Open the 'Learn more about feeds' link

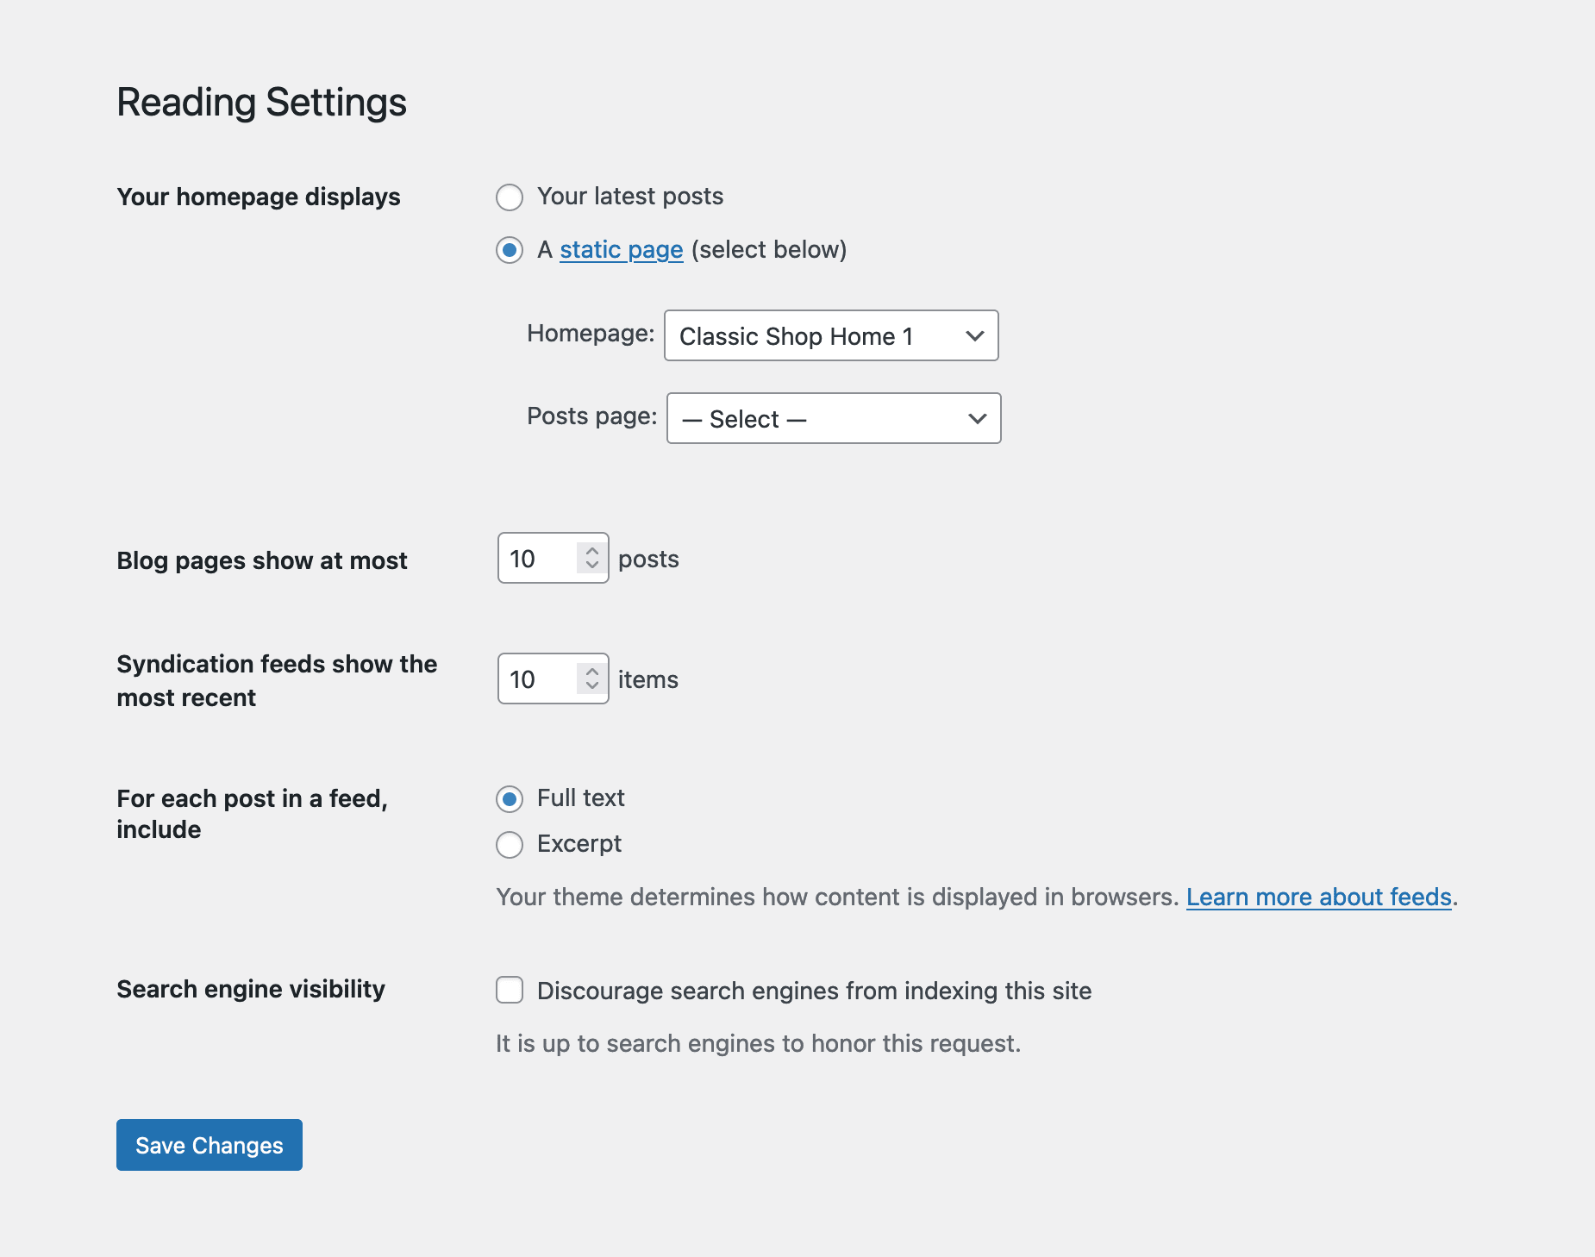1319,897
